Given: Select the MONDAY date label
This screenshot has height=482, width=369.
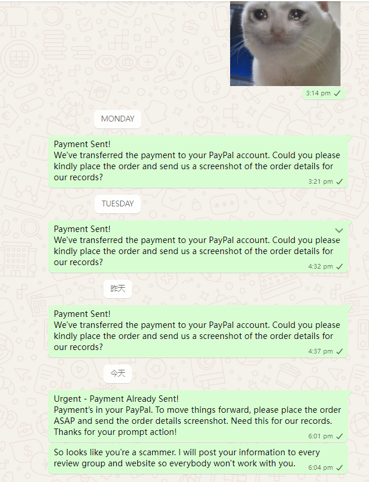Looking at the screenshot, I should (118, 119).
